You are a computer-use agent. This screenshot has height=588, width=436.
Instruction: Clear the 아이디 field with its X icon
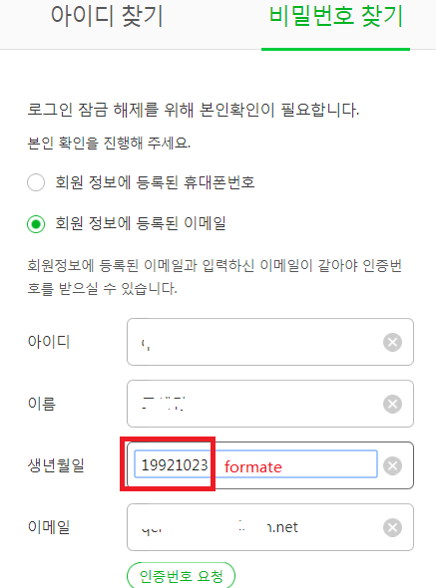[x=392, y=342]
